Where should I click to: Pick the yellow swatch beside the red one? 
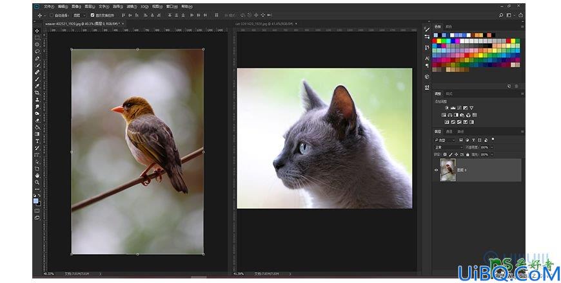[439, 41]
